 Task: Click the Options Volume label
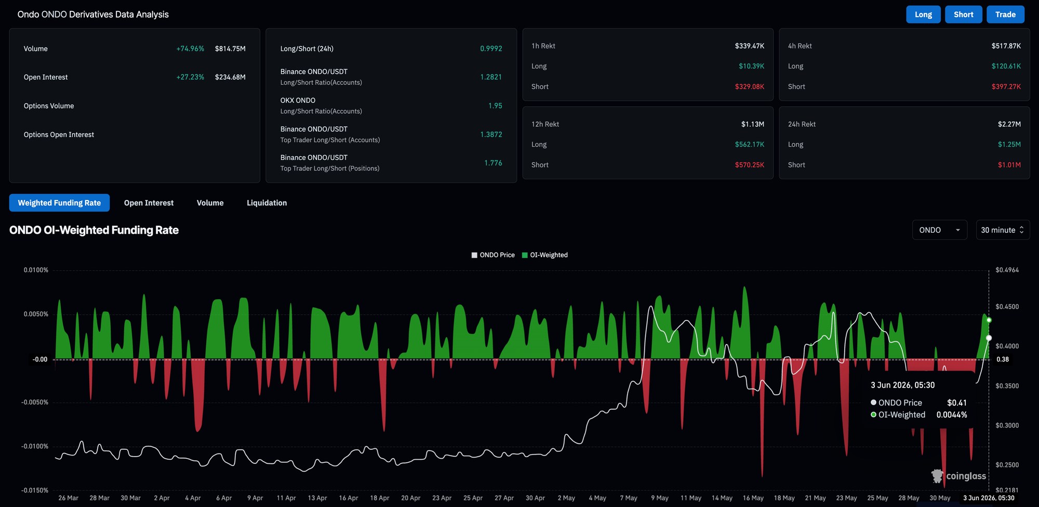(x=49, y=106)
